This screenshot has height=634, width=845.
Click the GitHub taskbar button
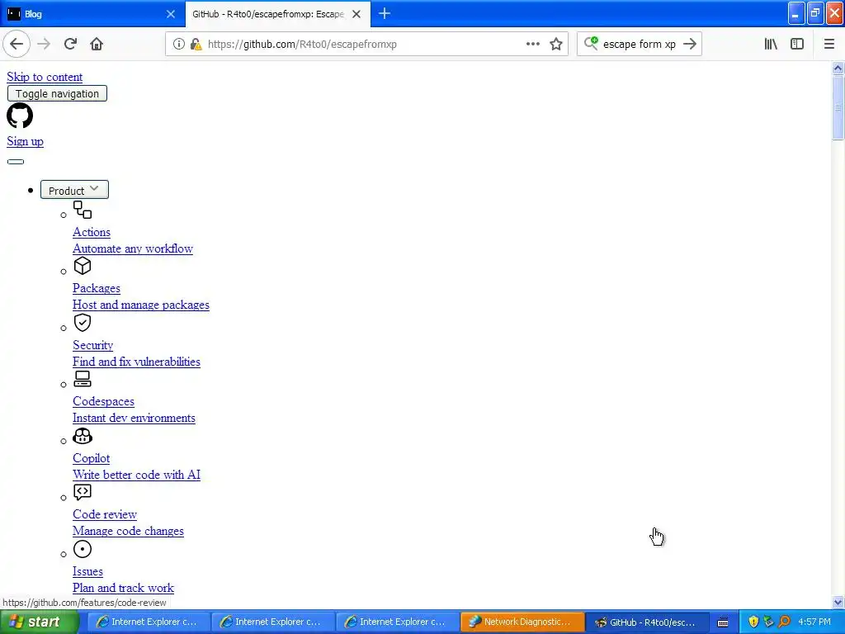(645, 622)
